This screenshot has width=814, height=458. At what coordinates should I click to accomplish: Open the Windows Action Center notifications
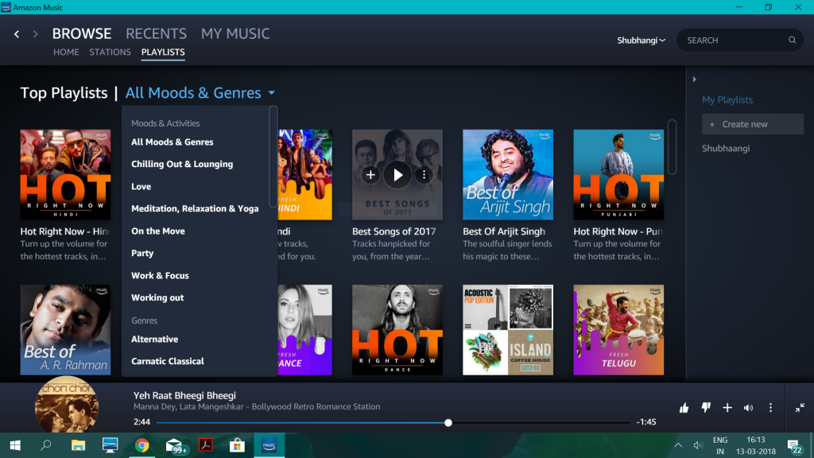tap(794, 445)
